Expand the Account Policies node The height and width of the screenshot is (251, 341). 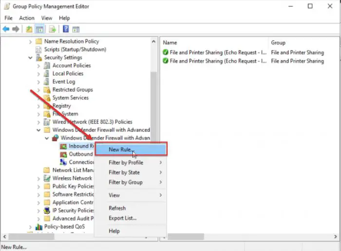click(38, 66)
